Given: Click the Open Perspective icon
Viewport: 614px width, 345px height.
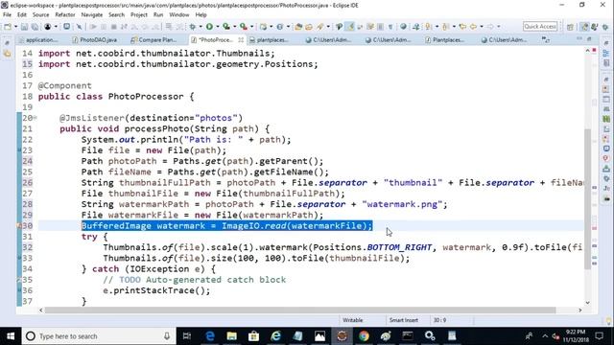Looking at the screenshot, I should 570,27.
